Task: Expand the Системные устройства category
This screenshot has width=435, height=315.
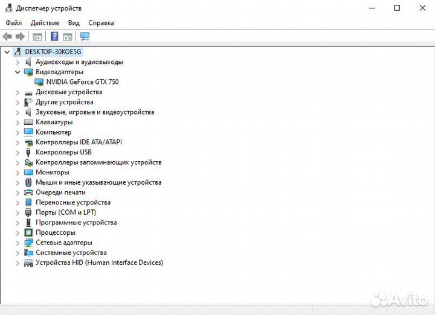Action: click(x=18, y=253)
